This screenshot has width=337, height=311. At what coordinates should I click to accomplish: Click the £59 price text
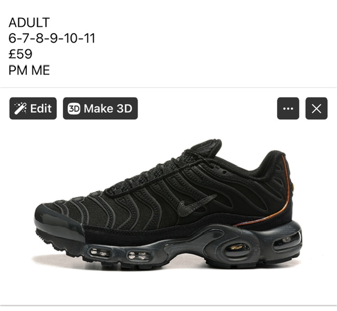tap(21, 54)
